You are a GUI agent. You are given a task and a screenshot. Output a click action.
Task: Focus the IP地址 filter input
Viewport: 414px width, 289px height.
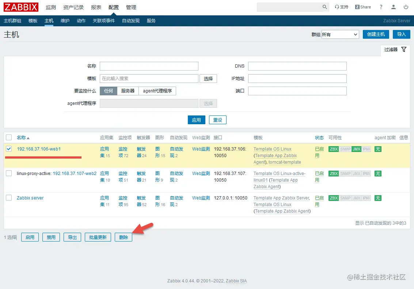click(297, 79)
